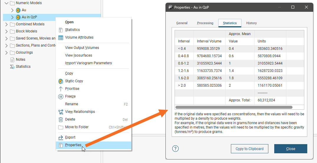
Task: Click the Interval column header
Action: coord(184,41)
